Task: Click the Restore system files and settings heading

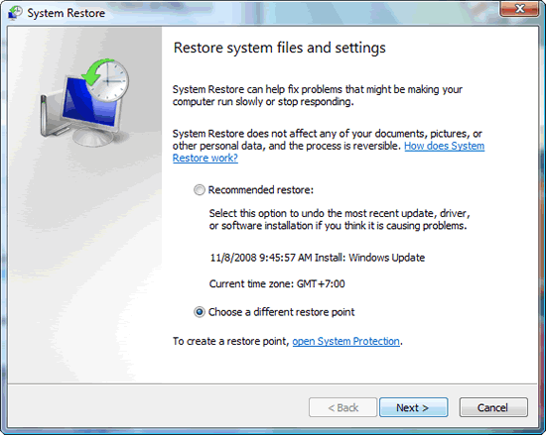Action: (280, 48)
